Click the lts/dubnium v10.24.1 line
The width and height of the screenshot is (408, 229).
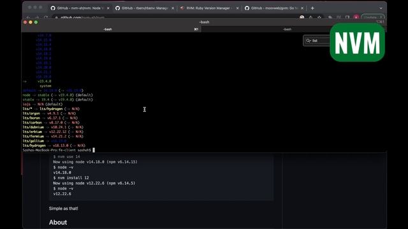53,127
